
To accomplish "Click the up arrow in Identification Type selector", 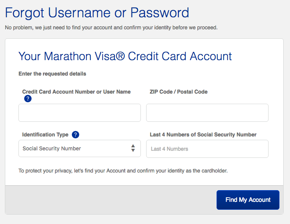I will point(133,146).
